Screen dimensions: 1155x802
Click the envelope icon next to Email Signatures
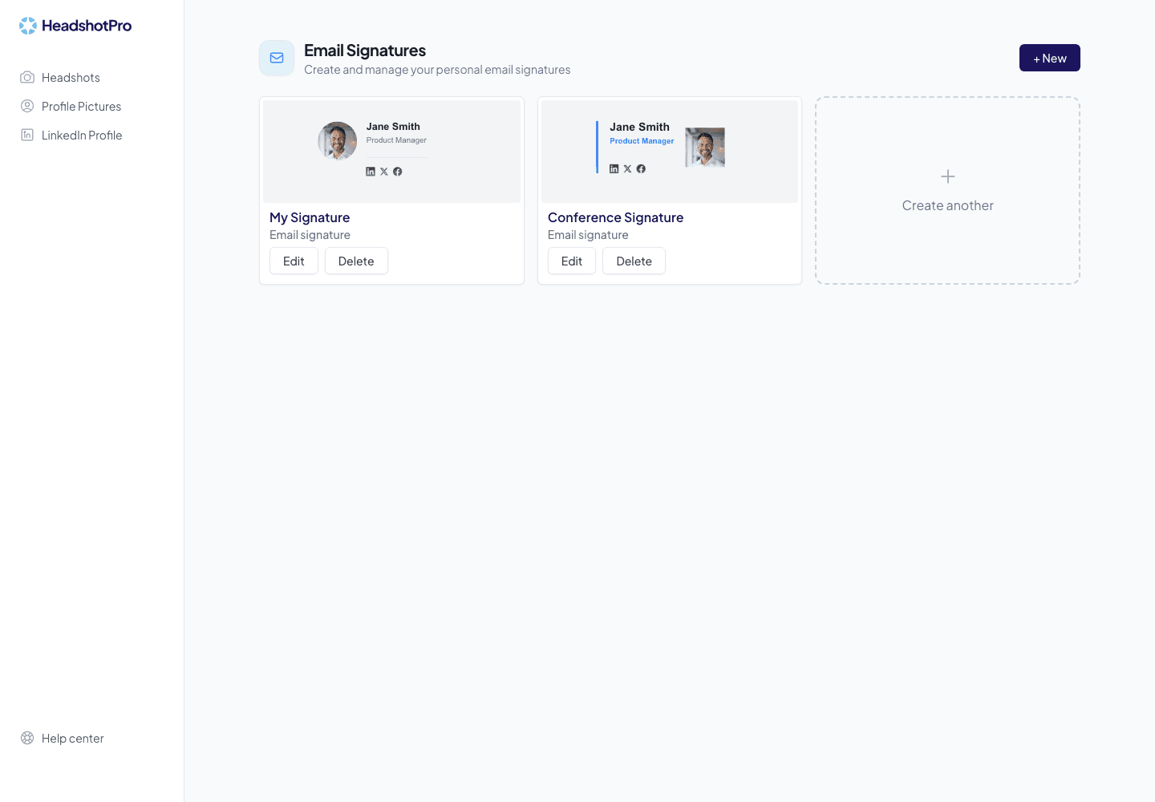[277, 58]
